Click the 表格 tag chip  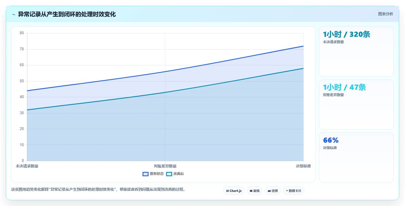click(x=255, y=191)
